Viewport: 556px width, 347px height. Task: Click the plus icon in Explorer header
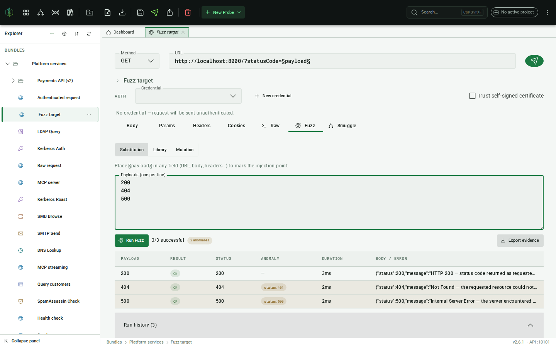click(52, 34)
